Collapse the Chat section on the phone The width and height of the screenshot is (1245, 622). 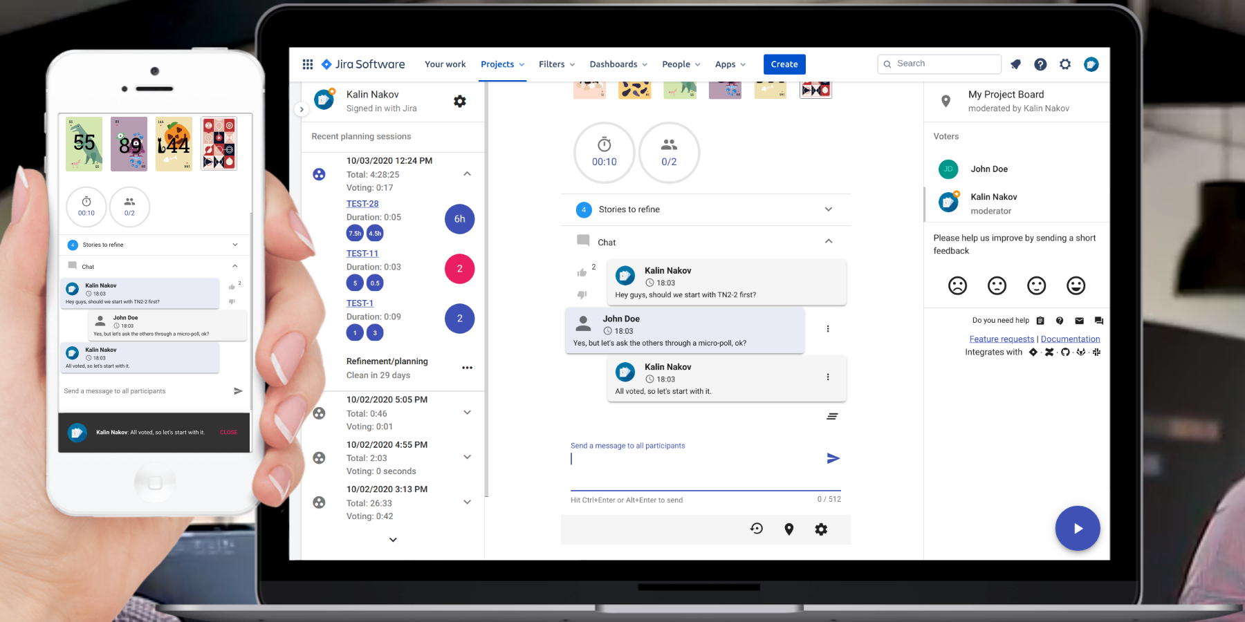click(x=235, y=266)
